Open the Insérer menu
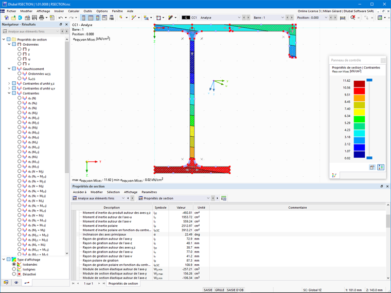 click(x=59, y=11)
